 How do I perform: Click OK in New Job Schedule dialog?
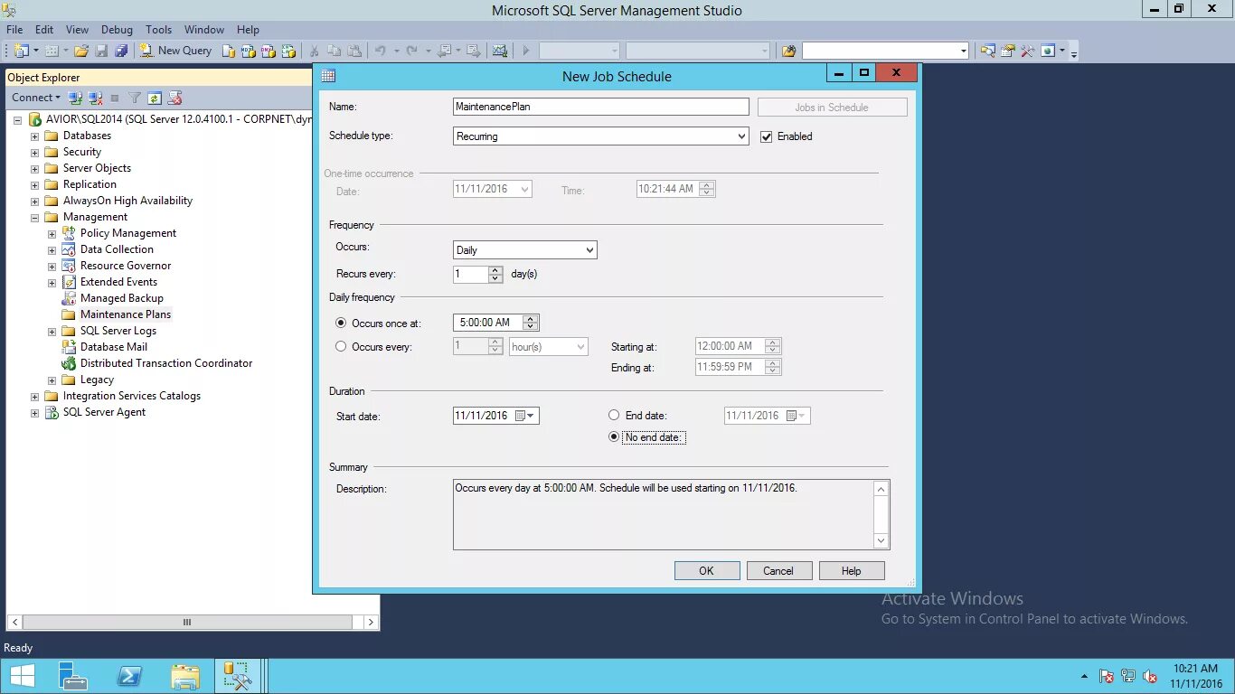pyautogui.click(x=707, y=571)
